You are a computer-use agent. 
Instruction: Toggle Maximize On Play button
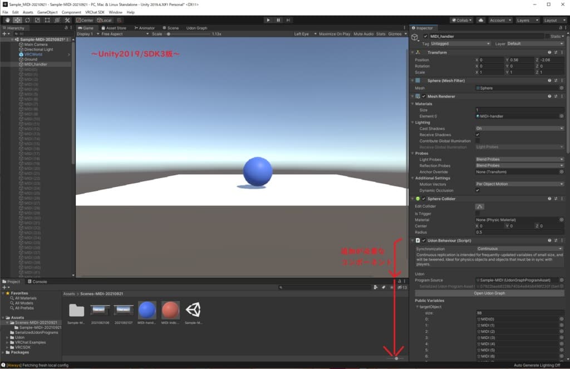click(x=335, y=34)
